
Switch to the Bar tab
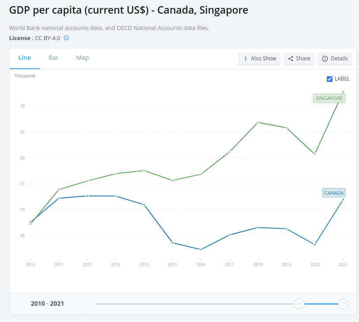click(53, 58)
